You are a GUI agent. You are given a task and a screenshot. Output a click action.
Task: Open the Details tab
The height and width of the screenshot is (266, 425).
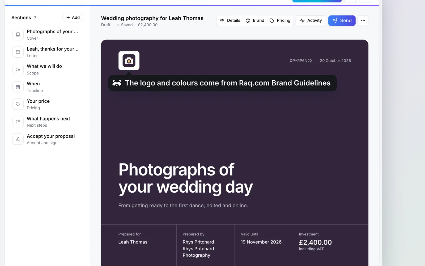tap(230, 20)
